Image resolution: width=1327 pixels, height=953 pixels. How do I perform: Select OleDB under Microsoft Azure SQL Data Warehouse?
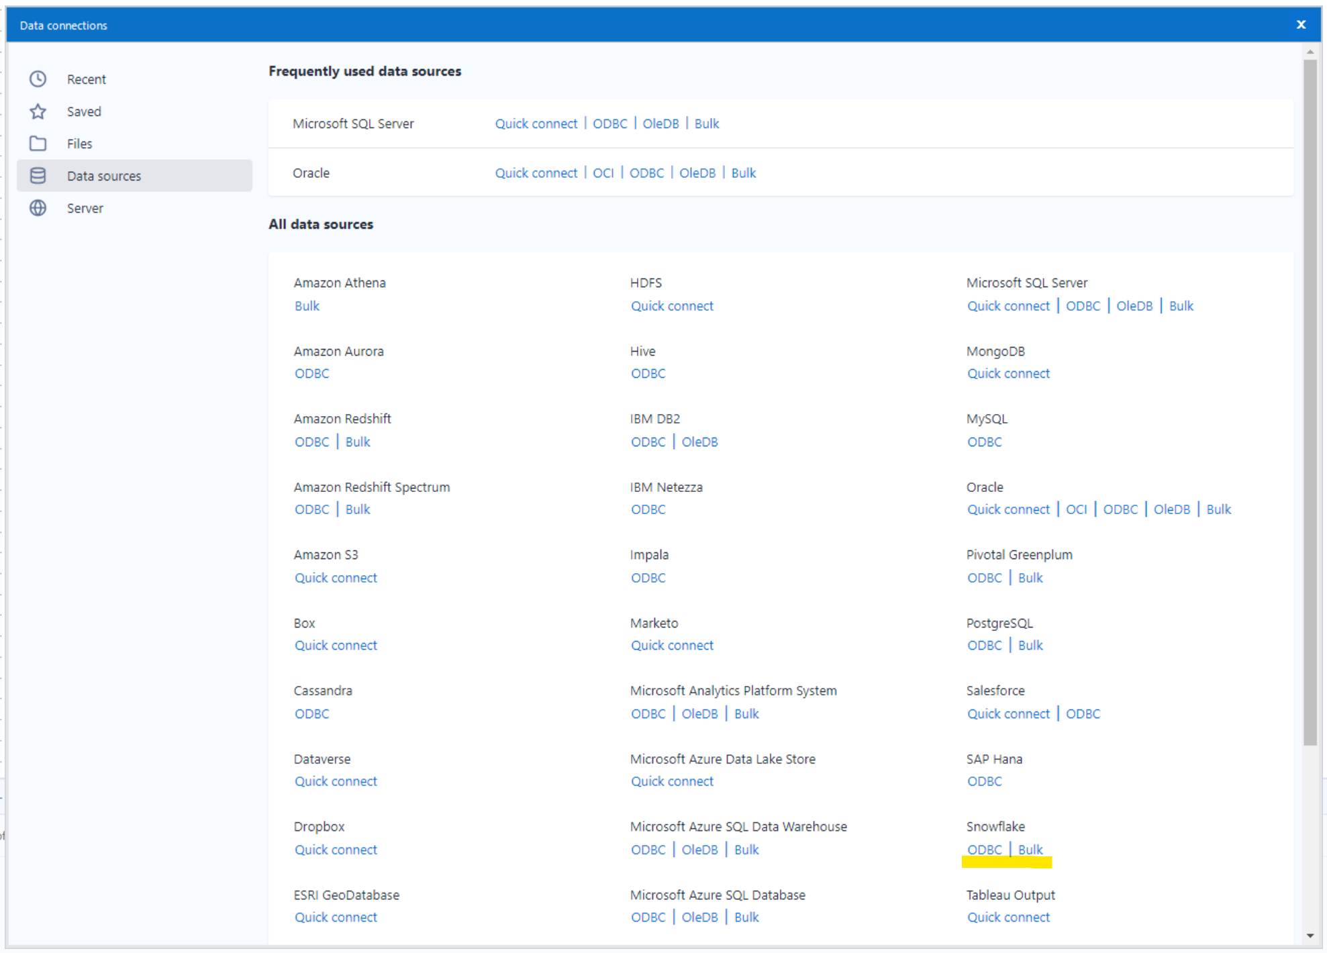700,850
